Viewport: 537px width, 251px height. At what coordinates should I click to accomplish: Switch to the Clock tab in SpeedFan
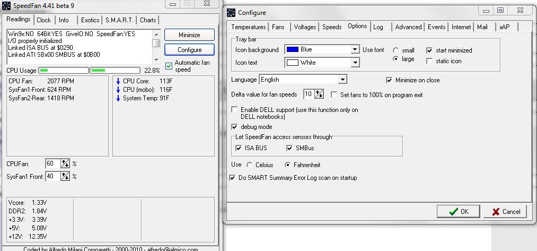44,20
